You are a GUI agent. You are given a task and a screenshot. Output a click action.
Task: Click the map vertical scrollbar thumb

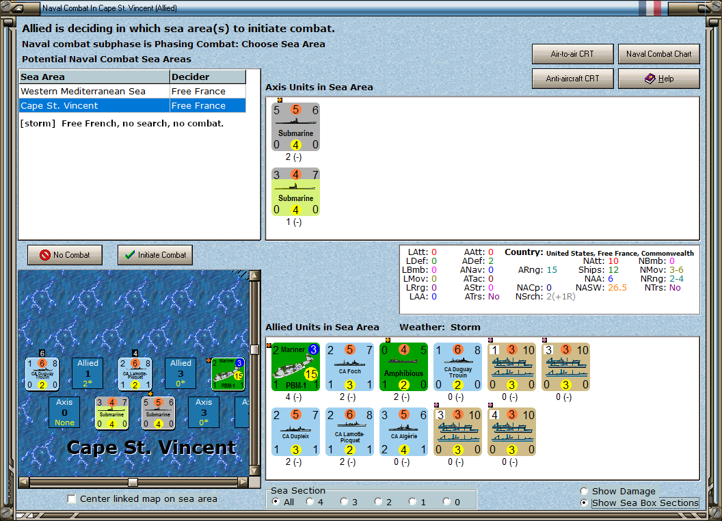coord(254,349)
